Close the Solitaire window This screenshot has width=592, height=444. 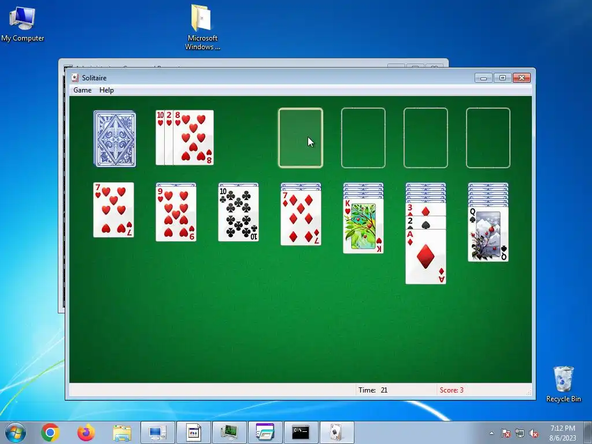[x=522, y=78]
